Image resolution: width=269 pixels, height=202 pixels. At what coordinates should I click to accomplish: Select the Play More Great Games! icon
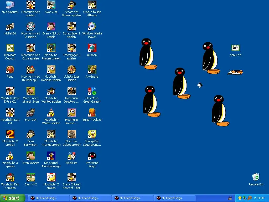[x=92, y=91]
